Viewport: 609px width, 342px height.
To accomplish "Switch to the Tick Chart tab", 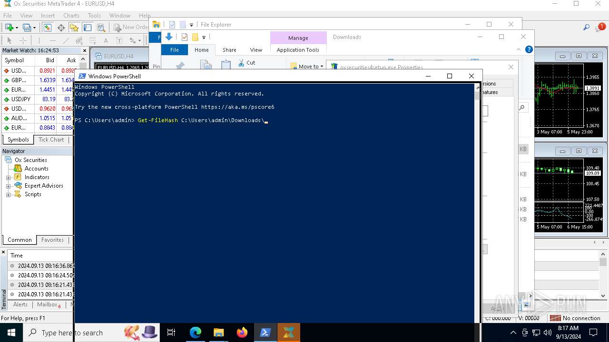I will coord(51,140).
